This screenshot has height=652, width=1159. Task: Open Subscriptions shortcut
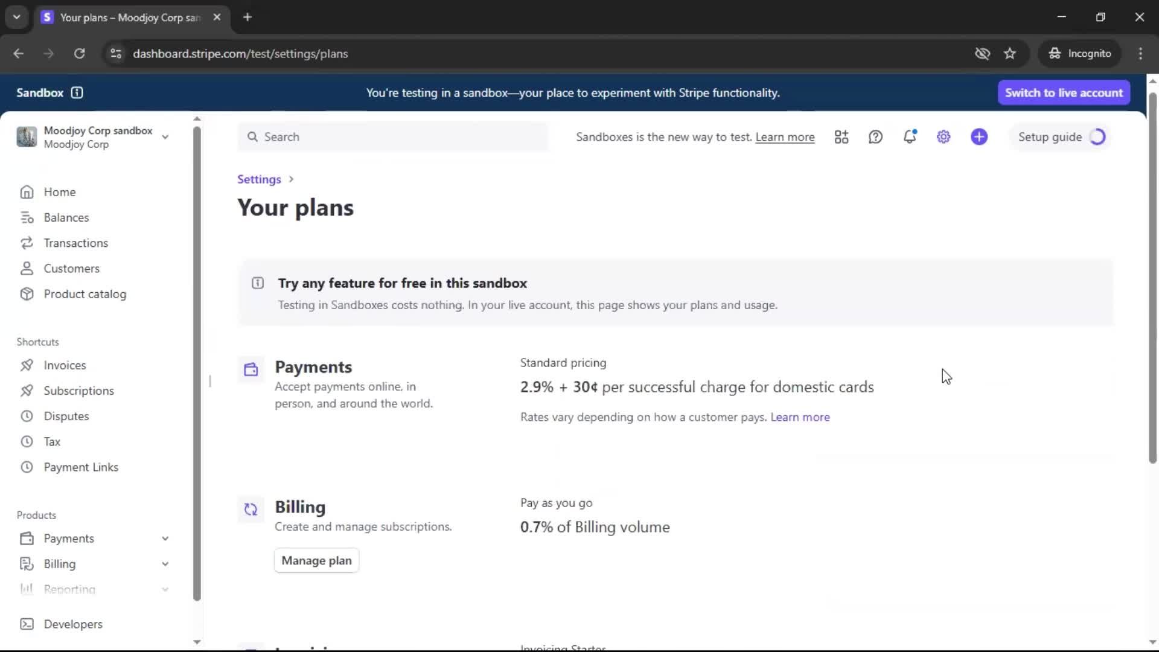pyautogui.click(x=78, y=391)
